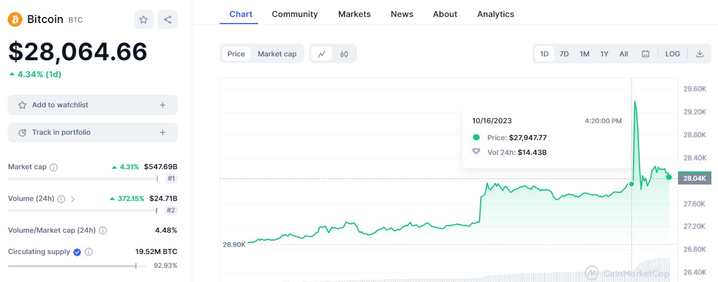The height and width of the screenshot is (282, 718).
Task: Download chart data with the download icon
Action: (x=699, y=54)
